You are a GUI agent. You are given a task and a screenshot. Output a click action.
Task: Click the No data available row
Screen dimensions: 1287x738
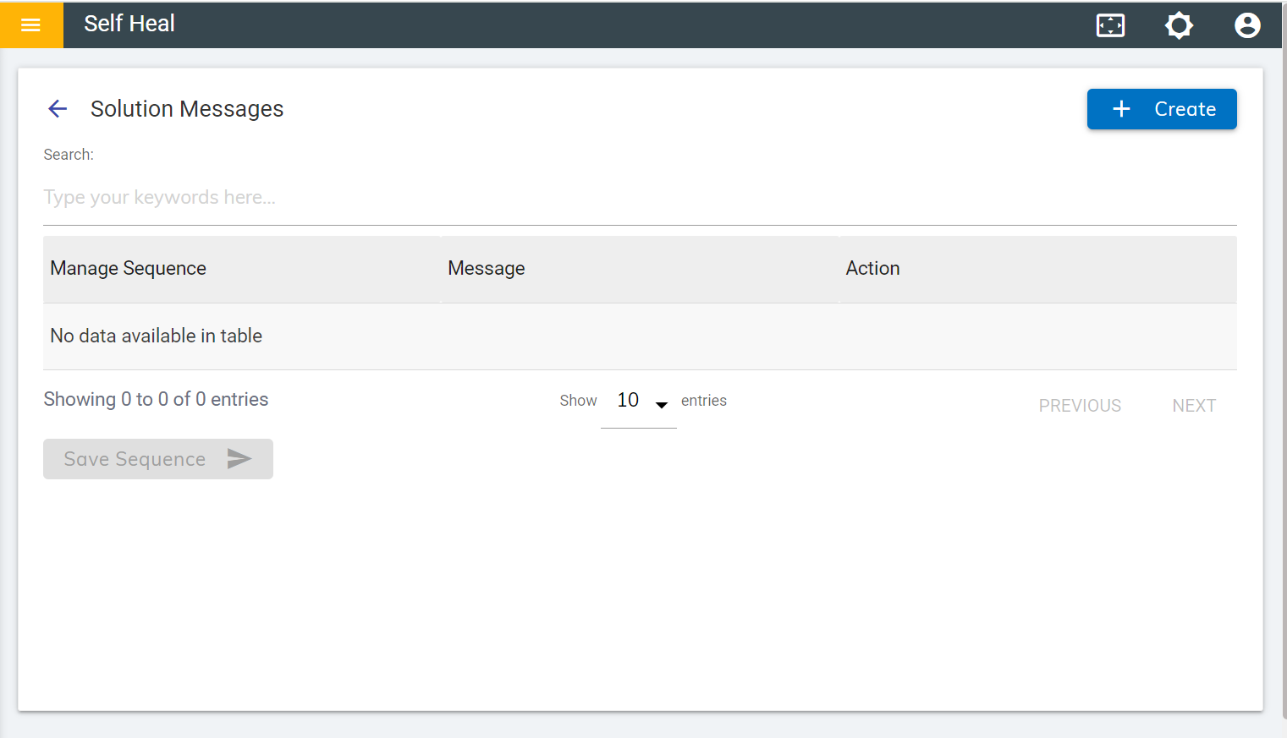point(157,336)
